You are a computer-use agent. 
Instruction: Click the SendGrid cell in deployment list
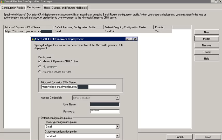[110, 31]
